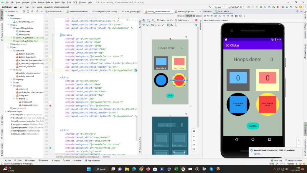Image resolution: width=307 pixels, height=173 pixels.
Task: Click emulator Rotate Right icon
Action: click(x=220, y=16)
